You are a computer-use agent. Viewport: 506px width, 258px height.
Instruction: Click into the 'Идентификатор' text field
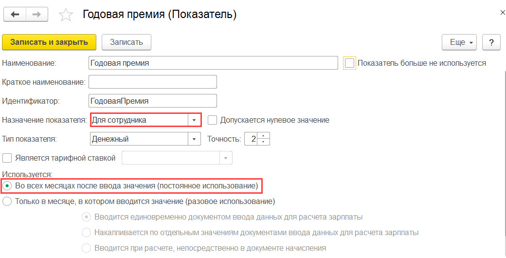[153, 101]
